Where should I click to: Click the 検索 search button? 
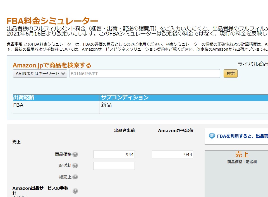click(x=230, y=74)
